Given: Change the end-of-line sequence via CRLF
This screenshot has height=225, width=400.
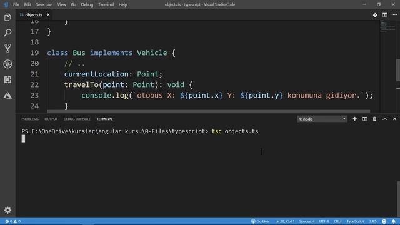Looking at the screenshot, I should click(337, 221).
